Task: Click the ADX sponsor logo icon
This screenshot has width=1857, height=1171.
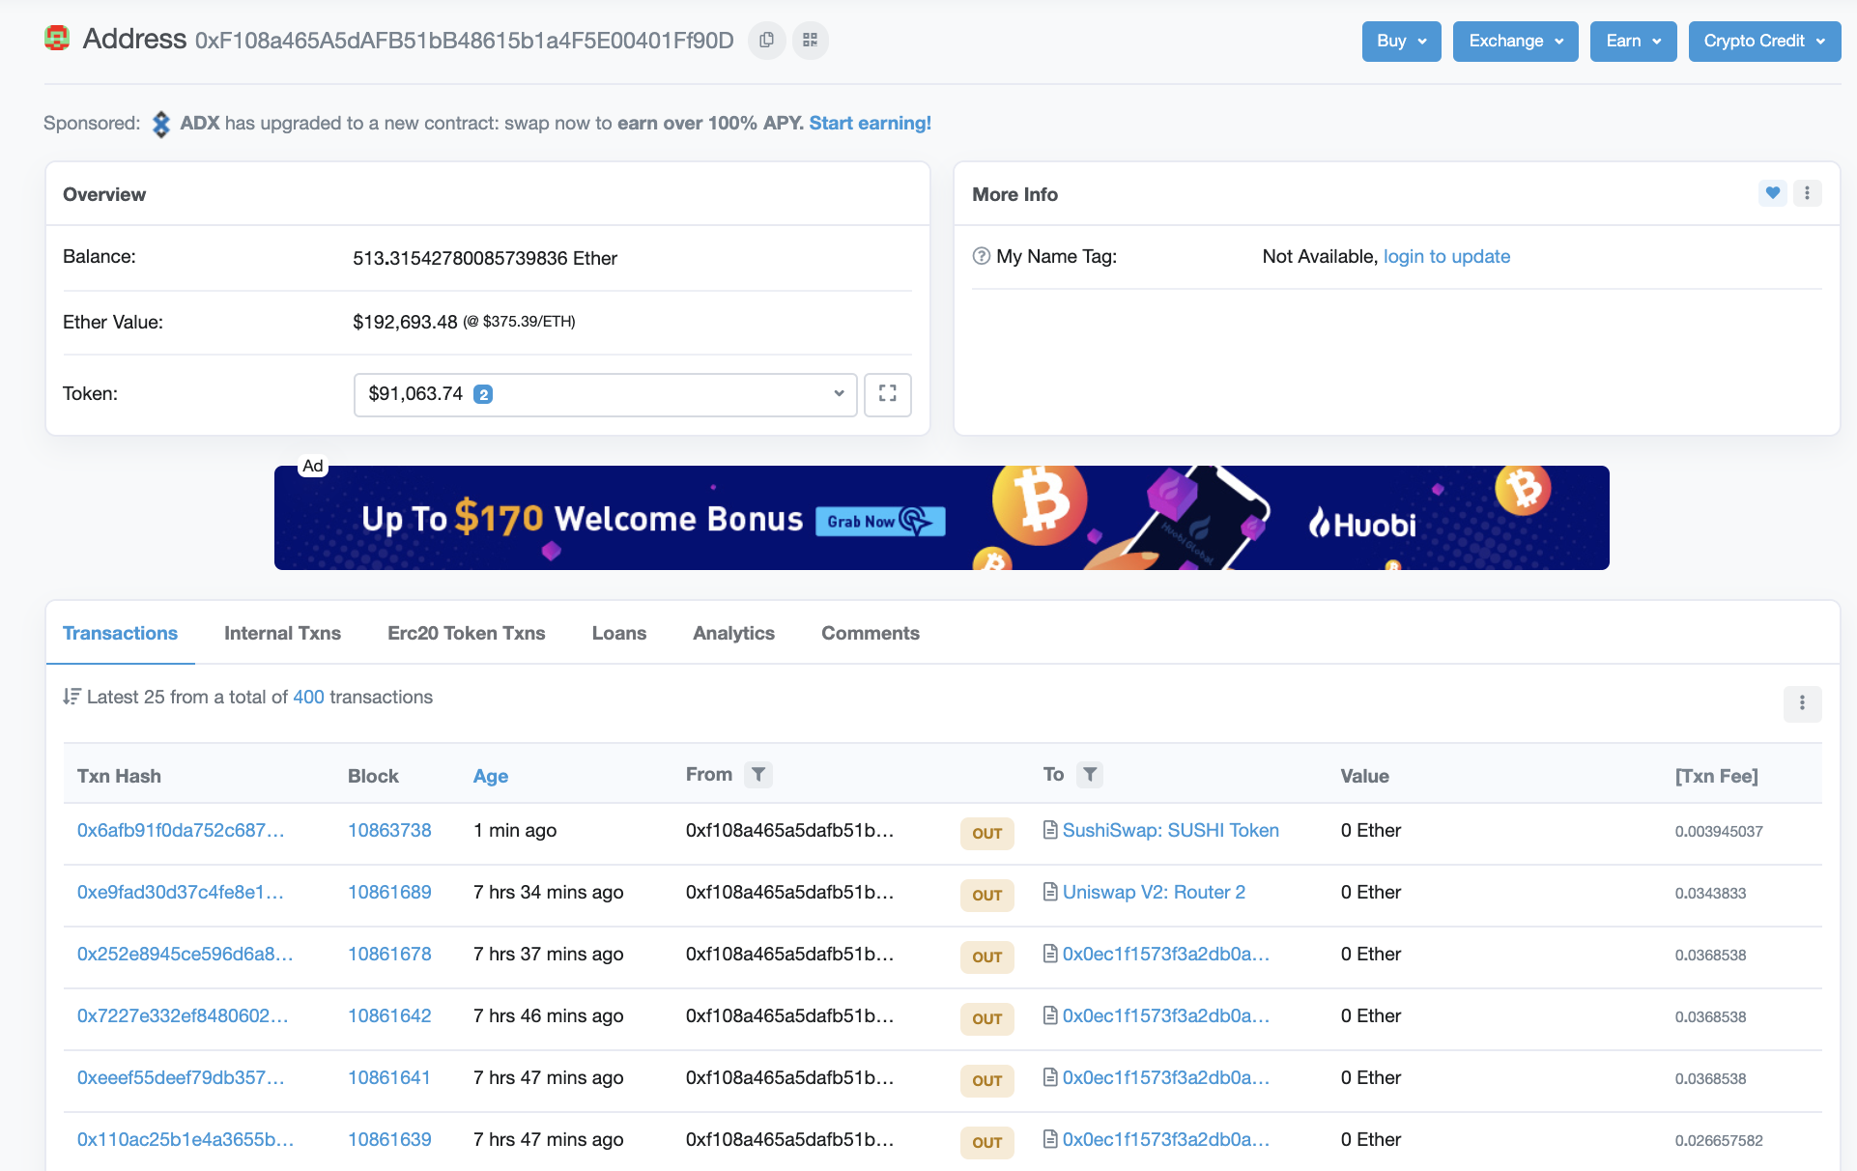Action: 161,124
